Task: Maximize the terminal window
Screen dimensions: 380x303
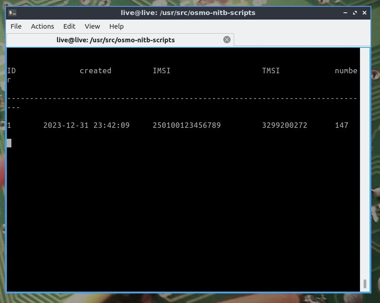Action: pyautogui.click(x=355, y=13)
